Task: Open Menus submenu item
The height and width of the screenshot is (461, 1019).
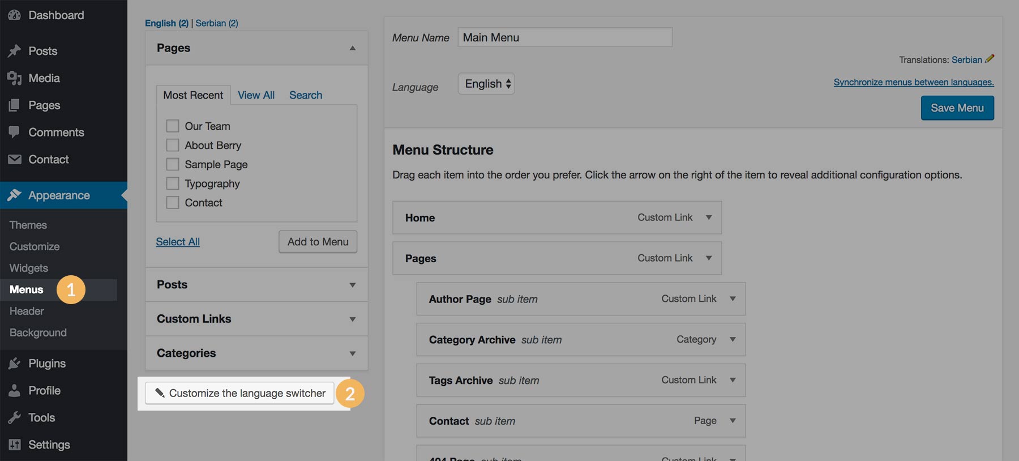Action: pyautogui.click(x=27, y=289)
